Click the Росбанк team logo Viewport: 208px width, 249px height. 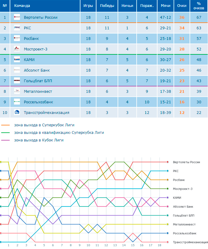pos(17,38)
